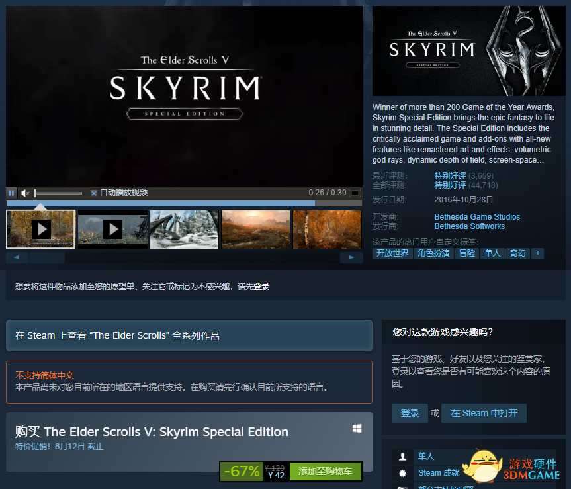Image resolution: width=571 pixels, height=489 pixels.
Task: Open the sunset valley screenshot thumbnail
Action: point(255,230)
